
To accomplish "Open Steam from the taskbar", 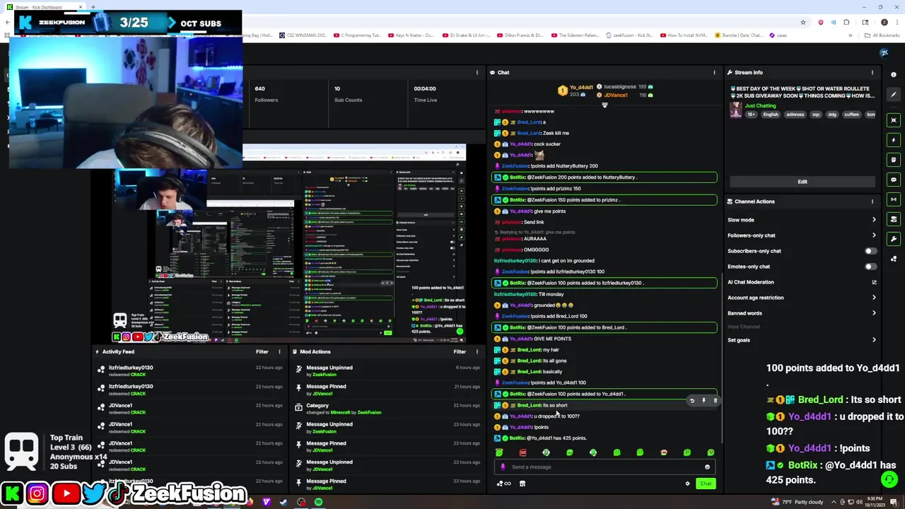I will pyautogui.click(x=284, y=502).
